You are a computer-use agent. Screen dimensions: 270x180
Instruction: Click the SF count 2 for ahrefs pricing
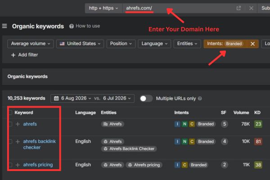click(x=225, y=165)
